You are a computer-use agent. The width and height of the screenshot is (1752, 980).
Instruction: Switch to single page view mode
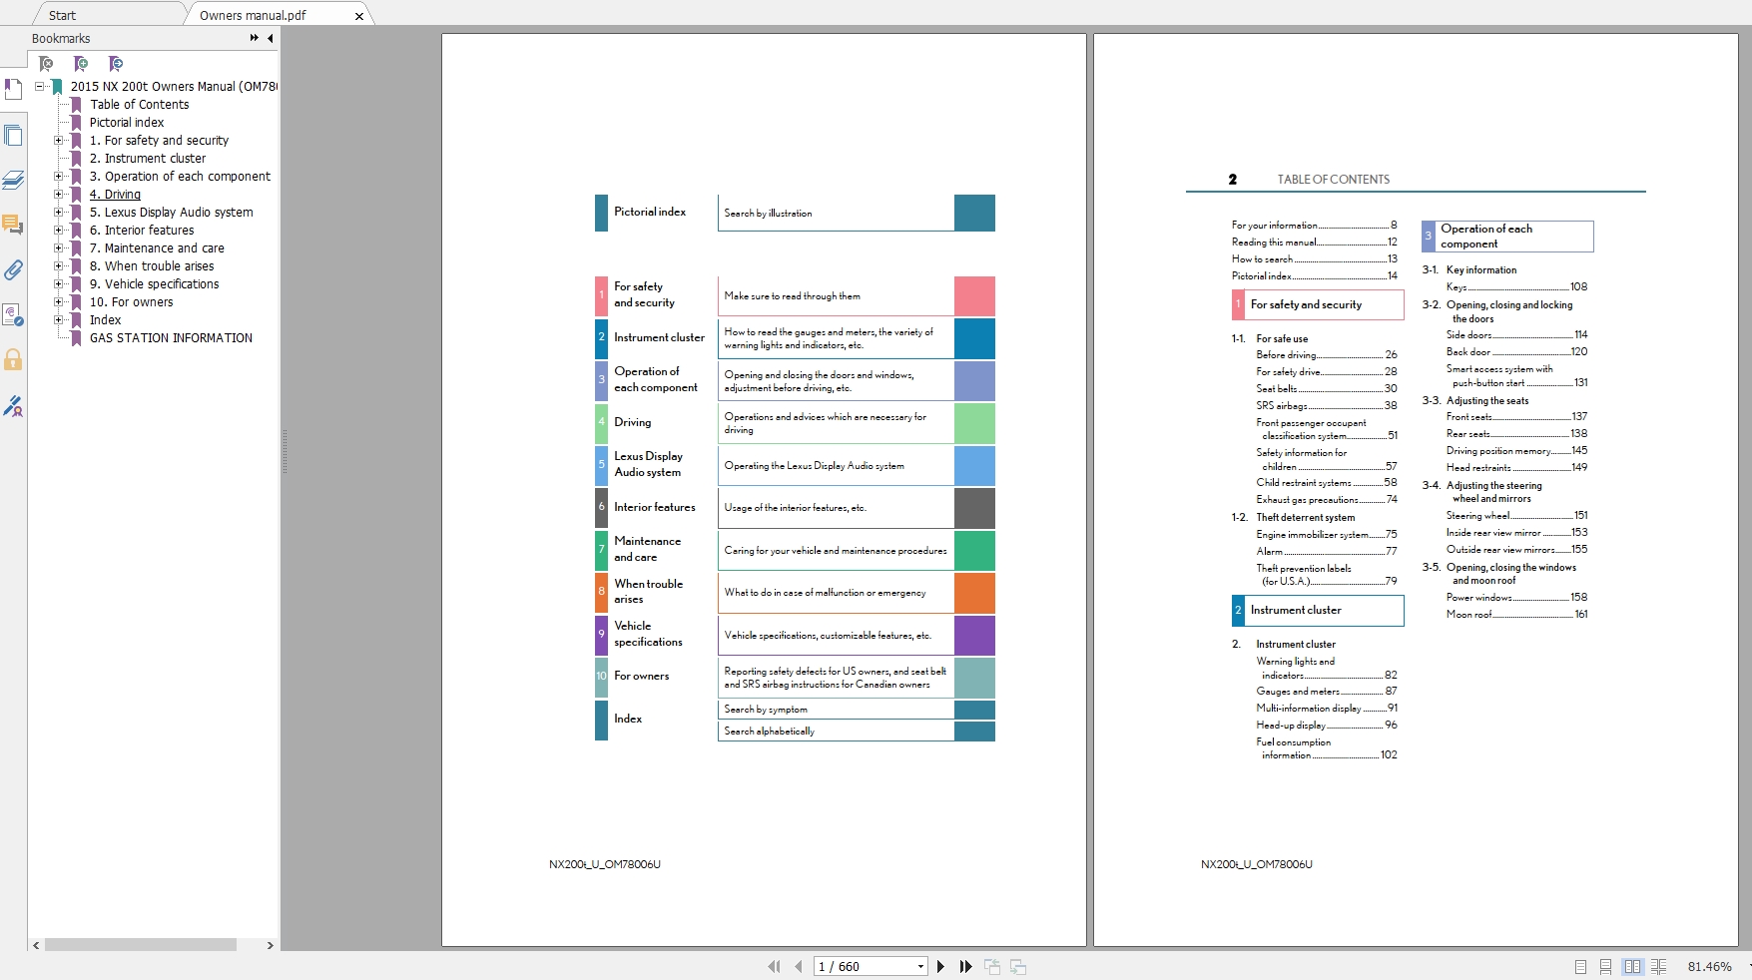point(1580,966)
